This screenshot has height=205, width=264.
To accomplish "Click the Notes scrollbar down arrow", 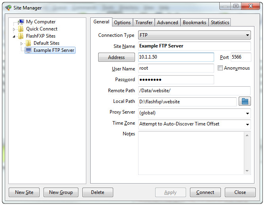I will (247, 171).
